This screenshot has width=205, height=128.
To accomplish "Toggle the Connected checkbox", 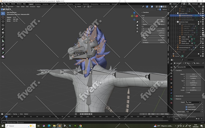I will tap(186, 105).
